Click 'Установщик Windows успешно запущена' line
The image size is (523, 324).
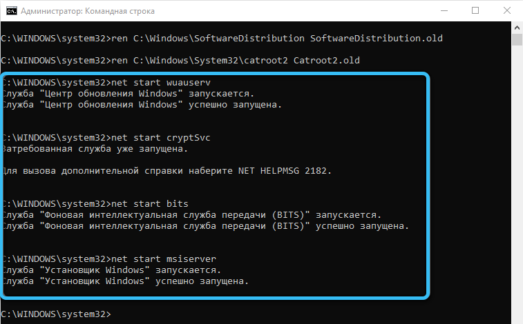126,281
